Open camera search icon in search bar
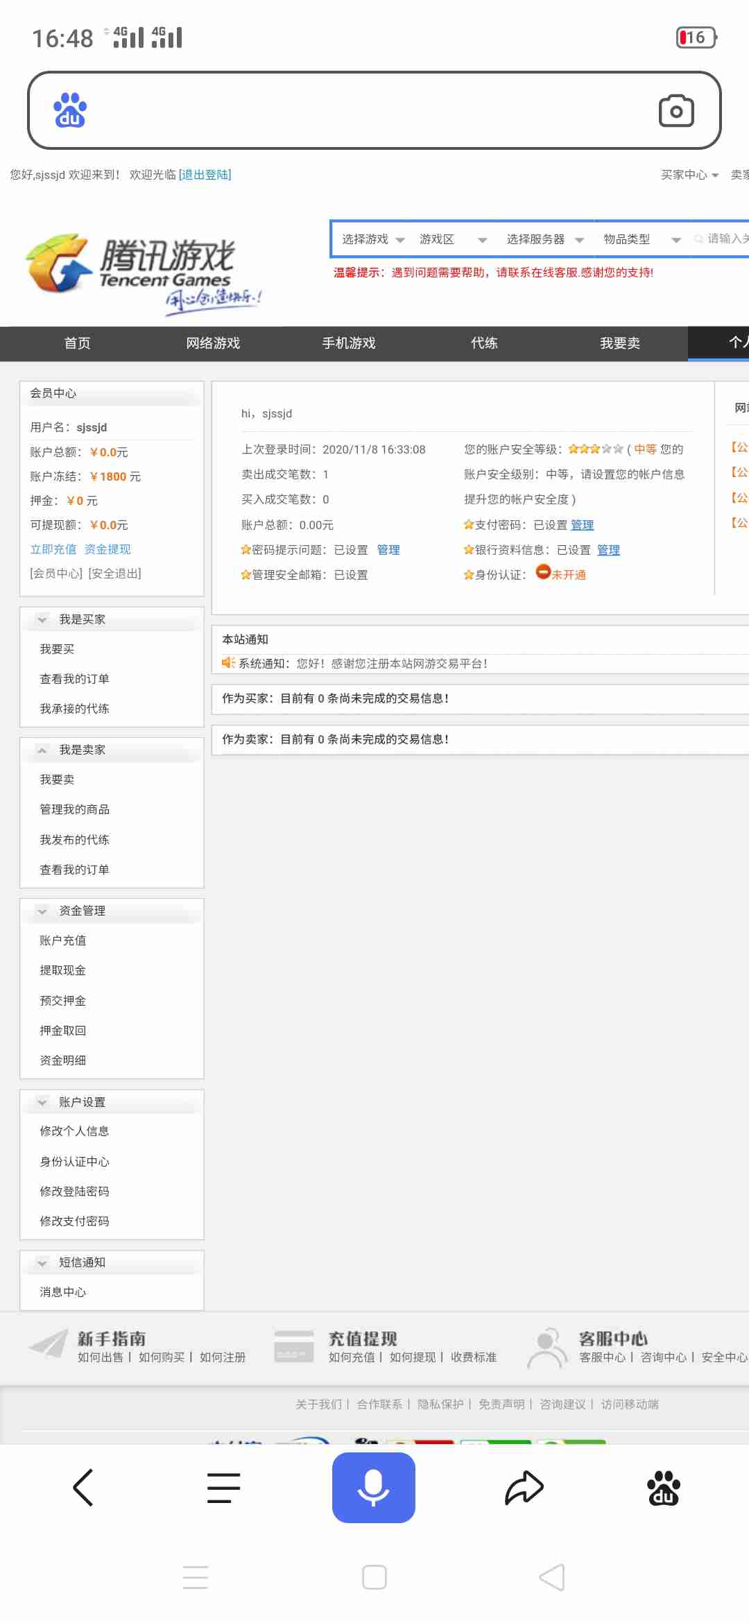The image size is (749, 1623). (x=676, y=110)
